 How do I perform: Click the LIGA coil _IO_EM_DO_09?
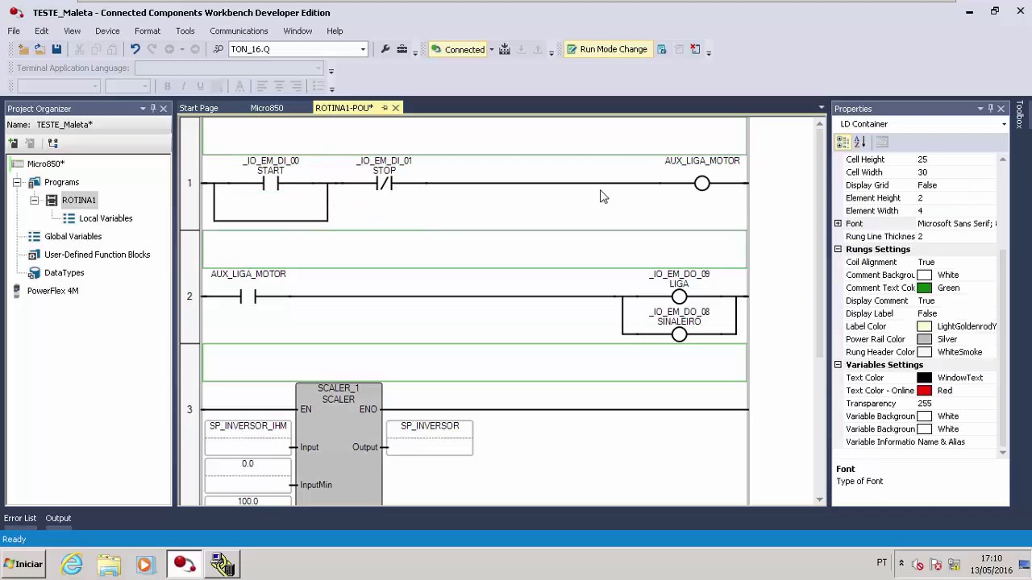(x=679, y=297)
